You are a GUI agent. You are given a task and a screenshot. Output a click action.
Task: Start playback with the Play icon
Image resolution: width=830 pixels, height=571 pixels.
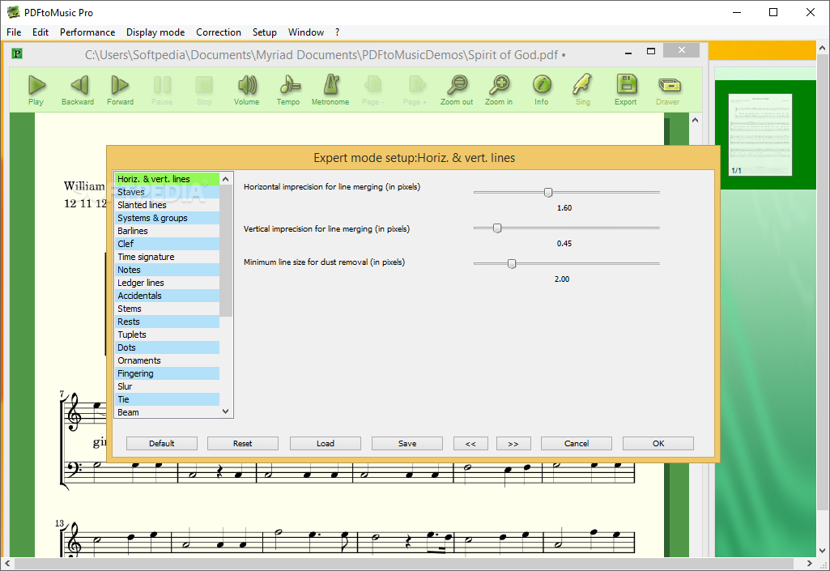(36, 85)
